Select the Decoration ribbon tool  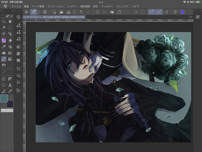click(4, 65)
